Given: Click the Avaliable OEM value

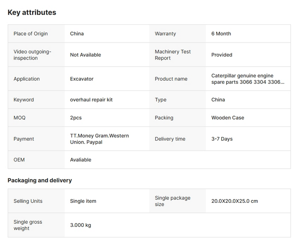Looking at the screenshot, I should (81, 160).
